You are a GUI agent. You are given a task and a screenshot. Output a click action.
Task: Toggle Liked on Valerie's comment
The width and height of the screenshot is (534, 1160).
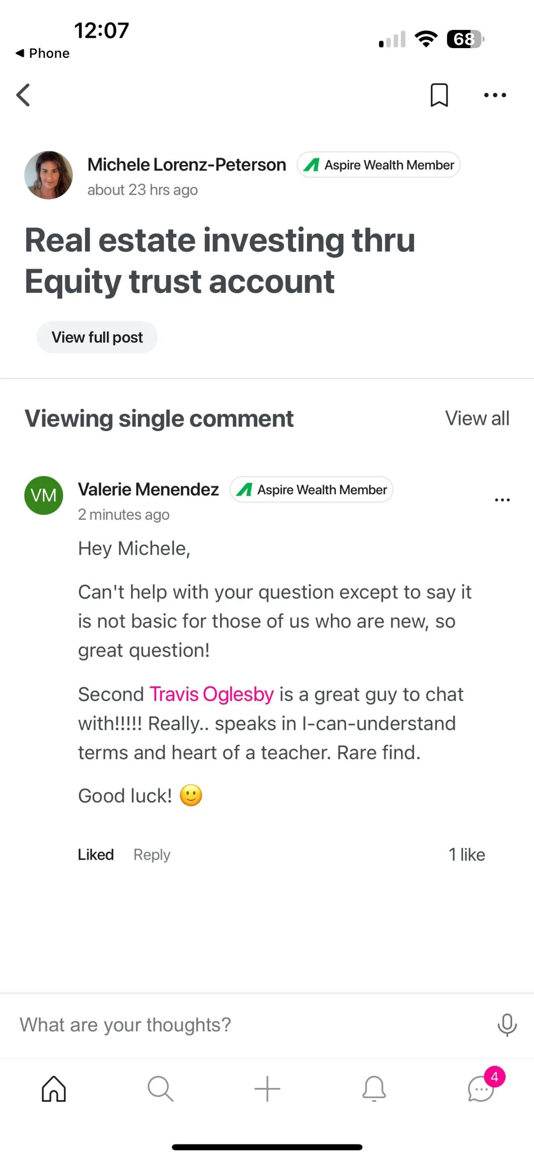[96, 855]
